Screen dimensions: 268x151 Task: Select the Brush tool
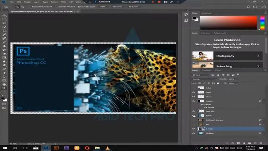(x=4, y=42)
